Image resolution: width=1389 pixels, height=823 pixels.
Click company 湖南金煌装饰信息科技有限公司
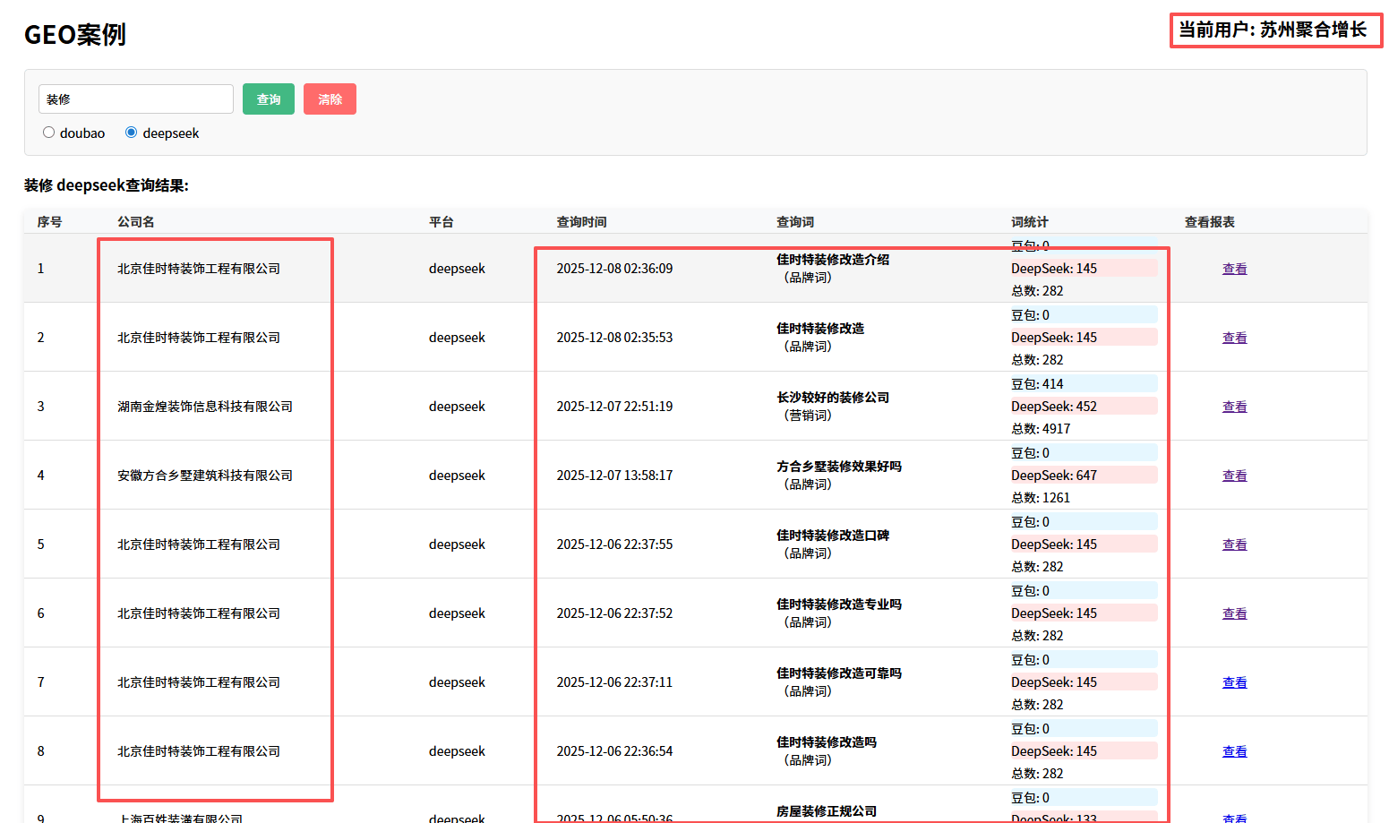[205, 407]
